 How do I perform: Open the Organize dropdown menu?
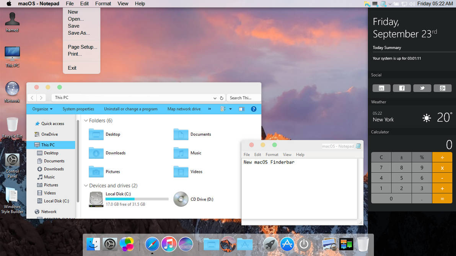point(41,109)
